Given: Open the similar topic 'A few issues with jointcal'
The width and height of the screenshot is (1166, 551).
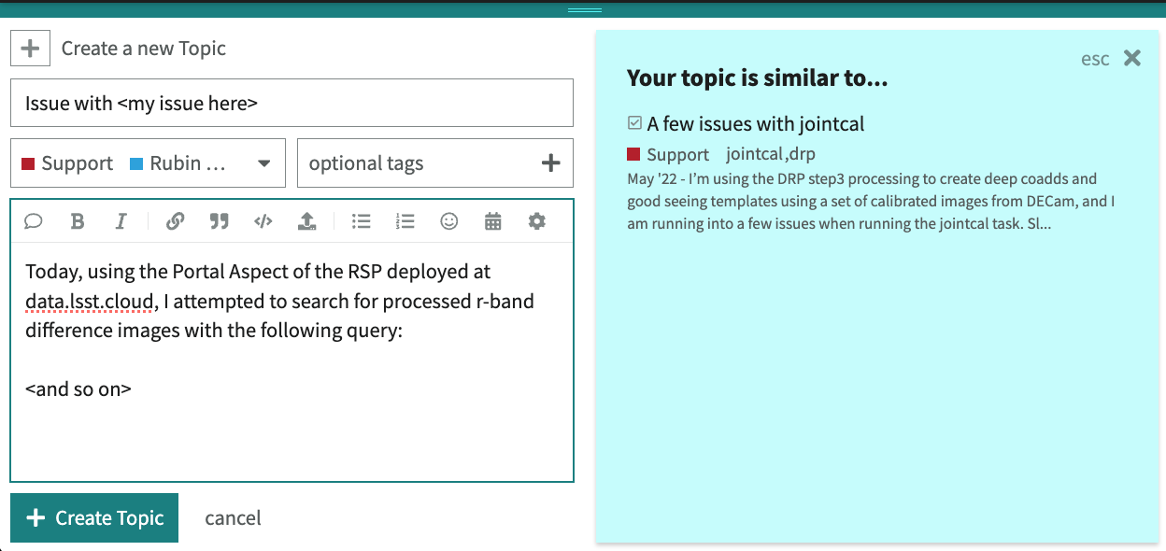Looking at the screenshot, I should coord(757,123).
